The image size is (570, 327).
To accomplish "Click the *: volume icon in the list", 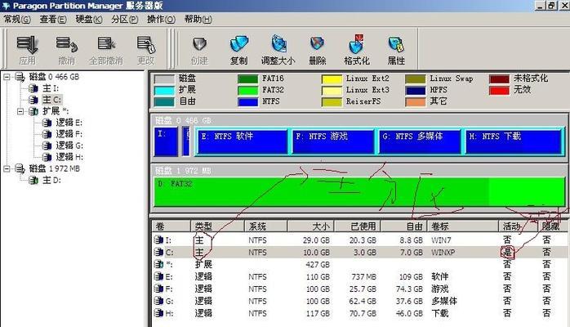I will pyautogui.click(x=158, y=264).
